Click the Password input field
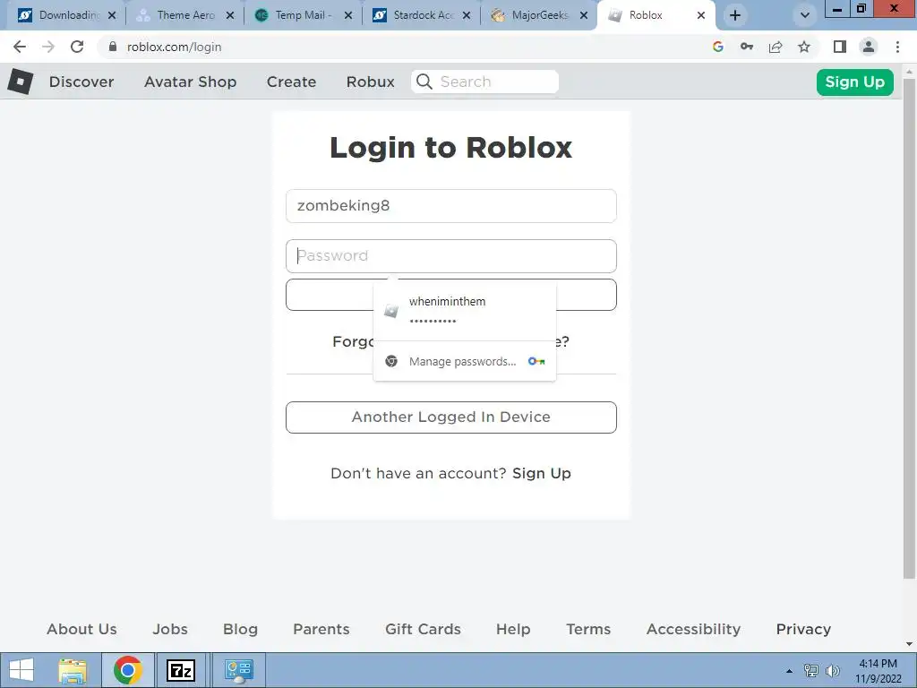The image size is (917, 688). [x=451, y=255]
